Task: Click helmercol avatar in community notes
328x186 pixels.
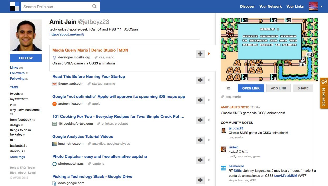Action: coord(223,168)
